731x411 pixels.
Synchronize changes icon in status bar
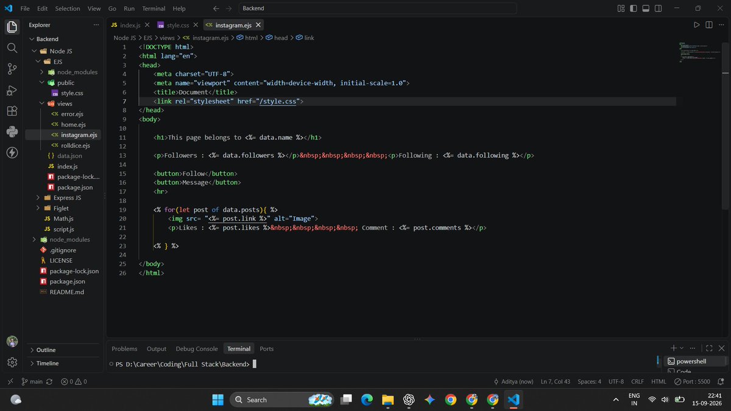(x=49, y=382)
